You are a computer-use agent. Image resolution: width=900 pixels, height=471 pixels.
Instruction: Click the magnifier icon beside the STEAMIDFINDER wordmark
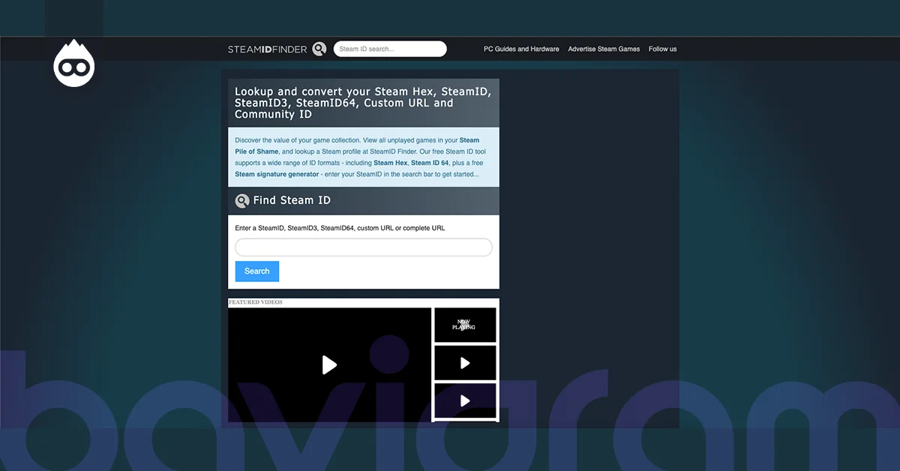(319, 48)
